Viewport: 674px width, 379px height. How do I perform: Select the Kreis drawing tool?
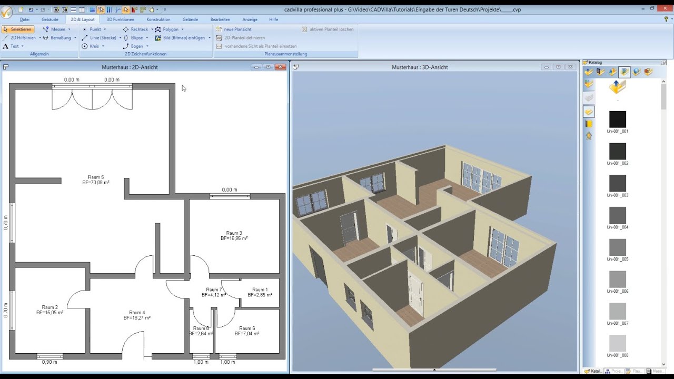pyautogui.click(x=91, y=46)
